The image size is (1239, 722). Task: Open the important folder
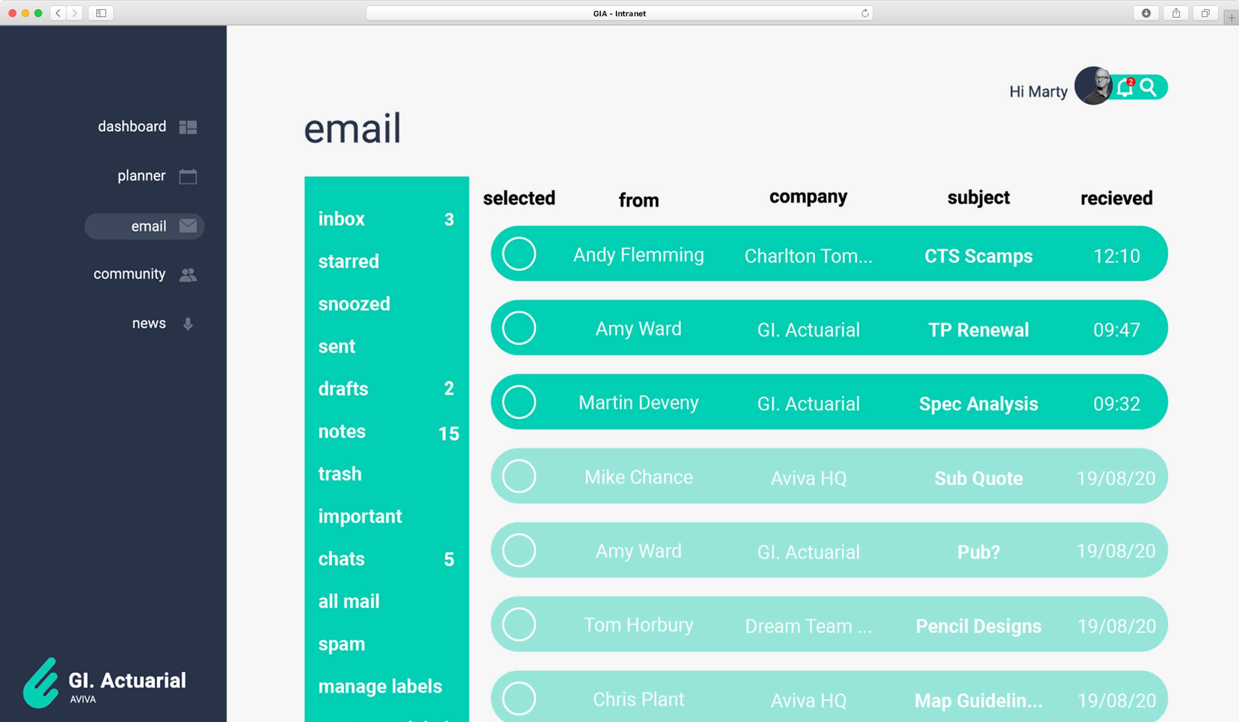coord(360,516)
